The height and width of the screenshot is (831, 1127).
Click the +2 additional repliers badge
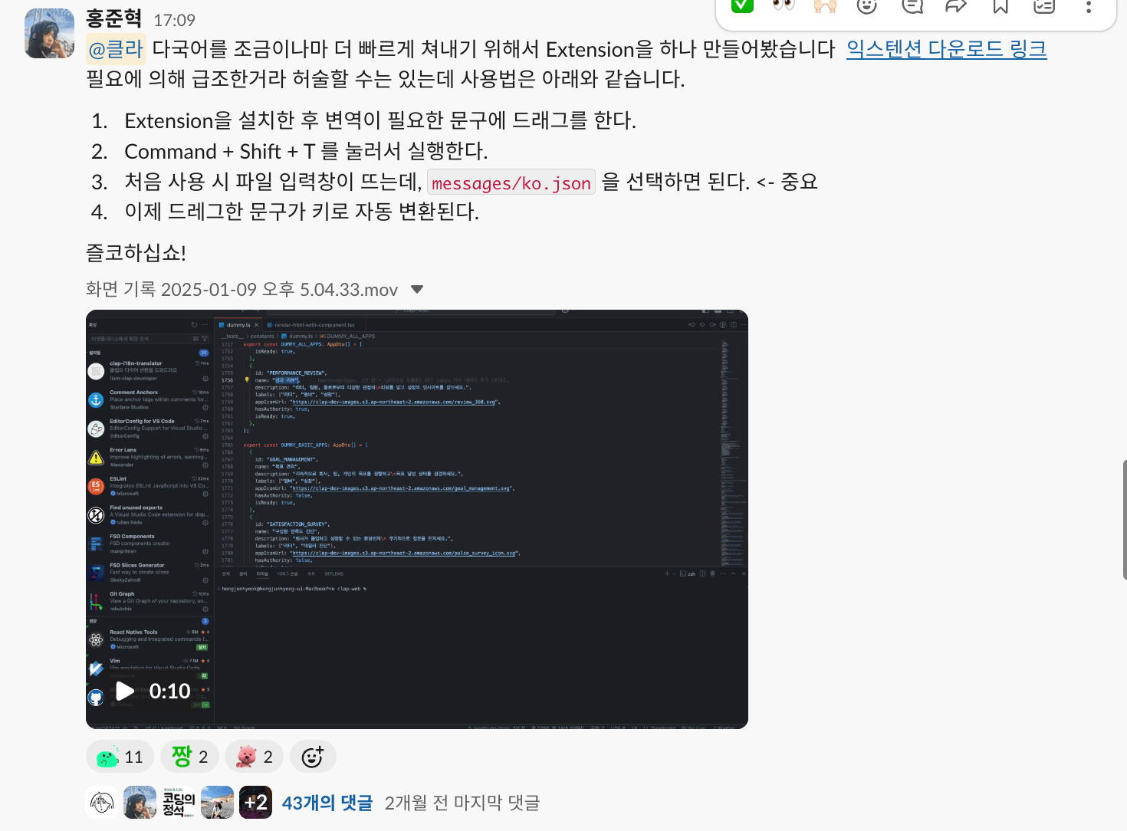(255, 803)
